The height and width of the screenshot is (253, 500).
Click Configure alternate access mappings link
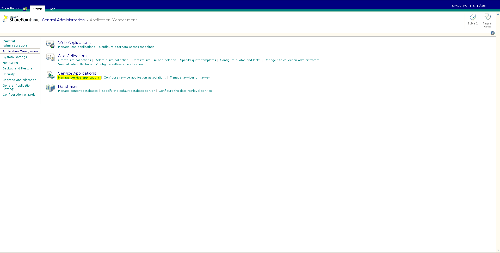pos(127,47)
